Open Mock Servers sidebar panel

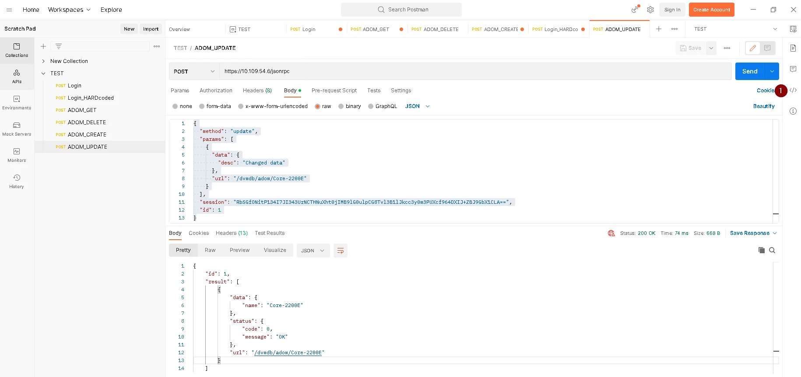pos(17,129)
